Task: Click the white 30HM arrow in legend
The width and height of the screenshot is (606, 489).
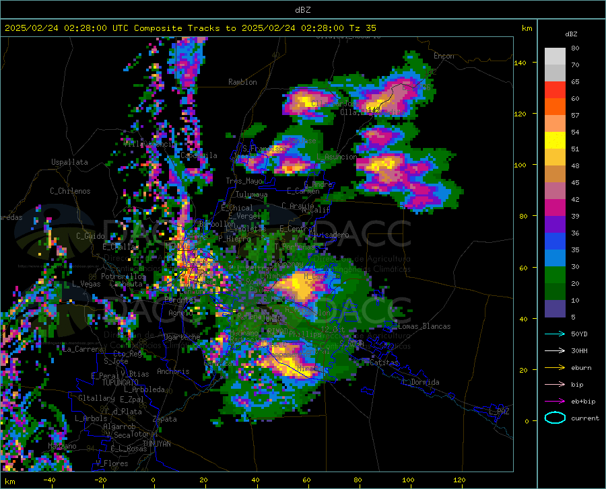Action: tap(555, 351)
